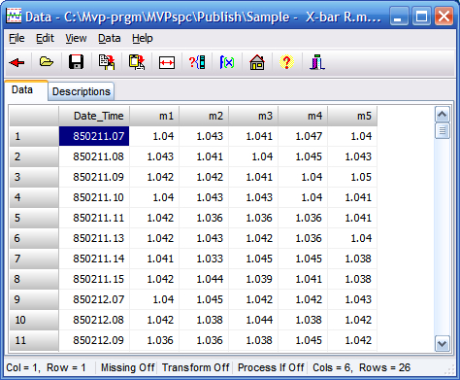Click the Process If Off status entry
The image size is (460, 380).
point(271,367)
